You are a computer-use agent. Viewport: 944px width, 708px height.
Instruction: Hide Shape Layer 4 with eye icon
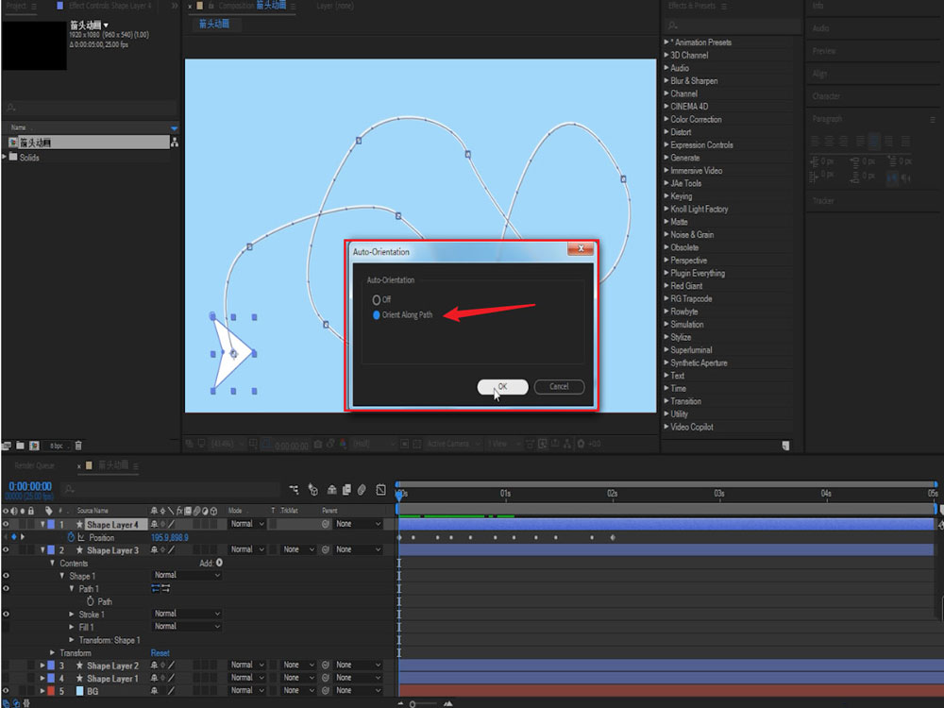6,524
